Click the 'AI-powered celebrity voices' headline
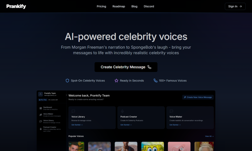This screenshot has height=151, width=252. (126, 37)
